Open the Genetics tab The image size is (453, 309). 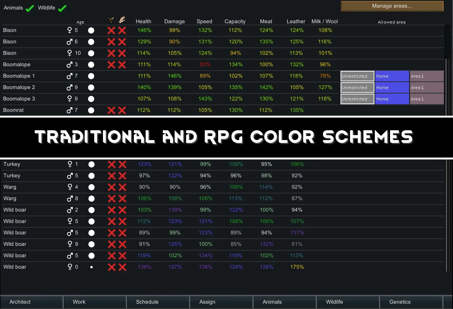click(x=400, y=302)
